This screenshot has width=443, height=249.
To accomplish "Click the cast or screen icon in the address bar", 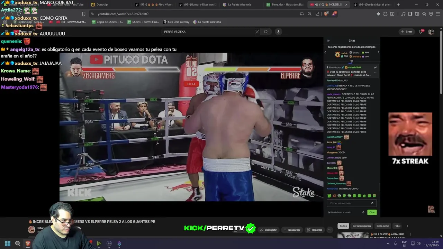I will pos(302,14).
